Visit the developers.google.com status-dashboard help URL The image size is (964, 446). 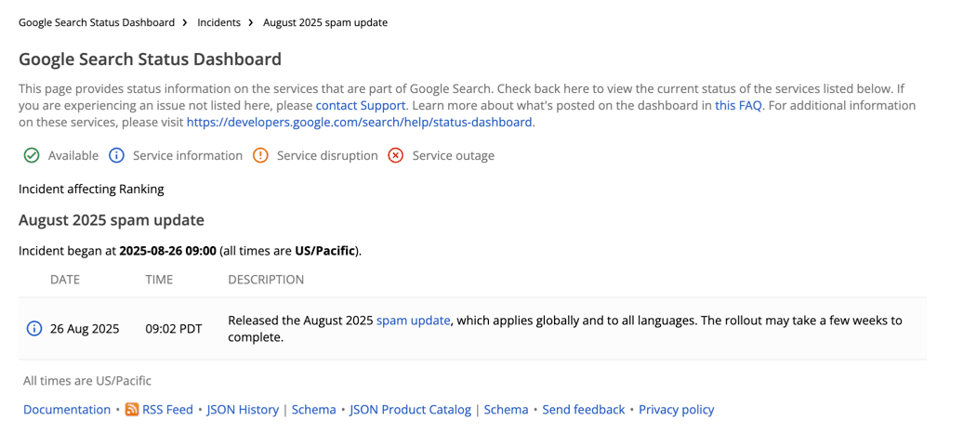(359, 122)
